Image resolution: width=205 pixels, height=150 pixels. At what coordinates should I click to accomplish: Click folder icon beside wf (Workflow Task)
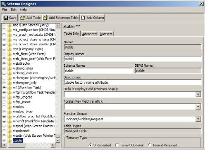(10, 88)
